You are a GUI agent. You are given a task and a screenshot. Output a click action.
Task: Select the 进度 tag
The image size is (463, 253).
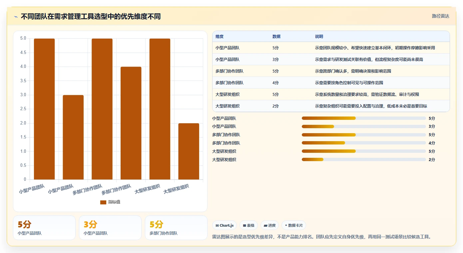pos(269,225)
